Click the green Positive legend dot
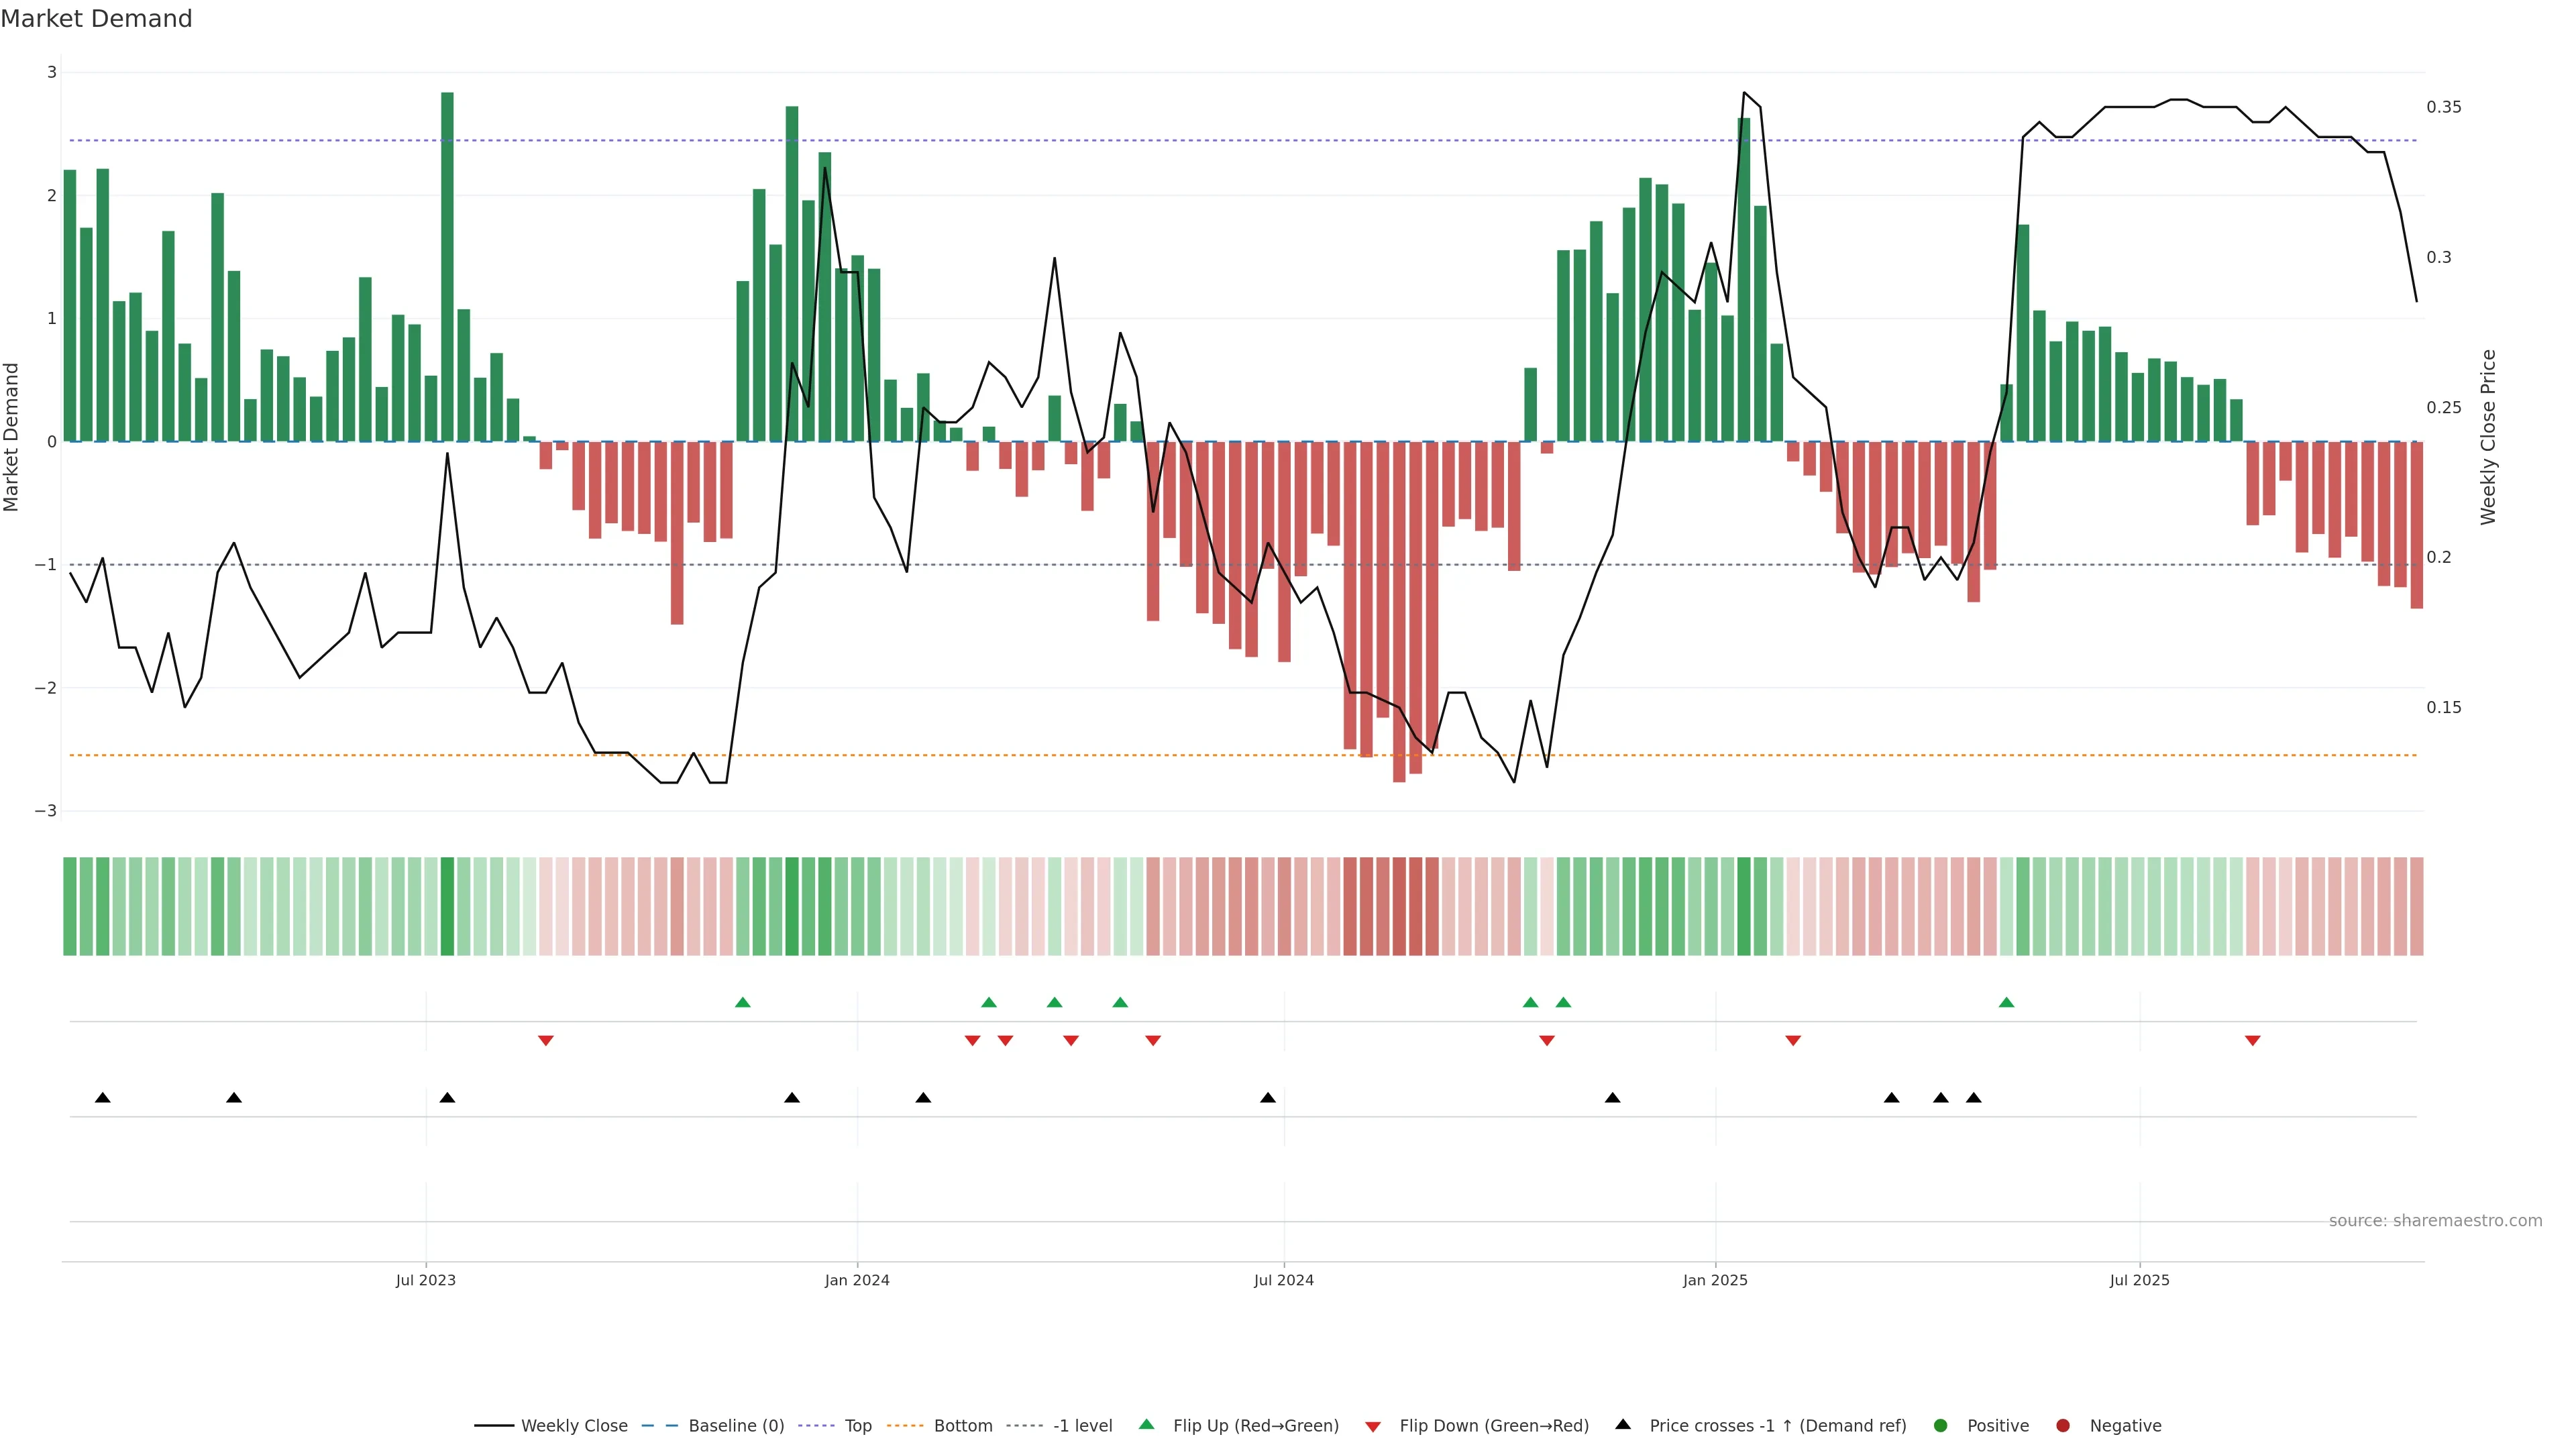This screenshot has width=2576, height=1449. pos(1941,1426)
